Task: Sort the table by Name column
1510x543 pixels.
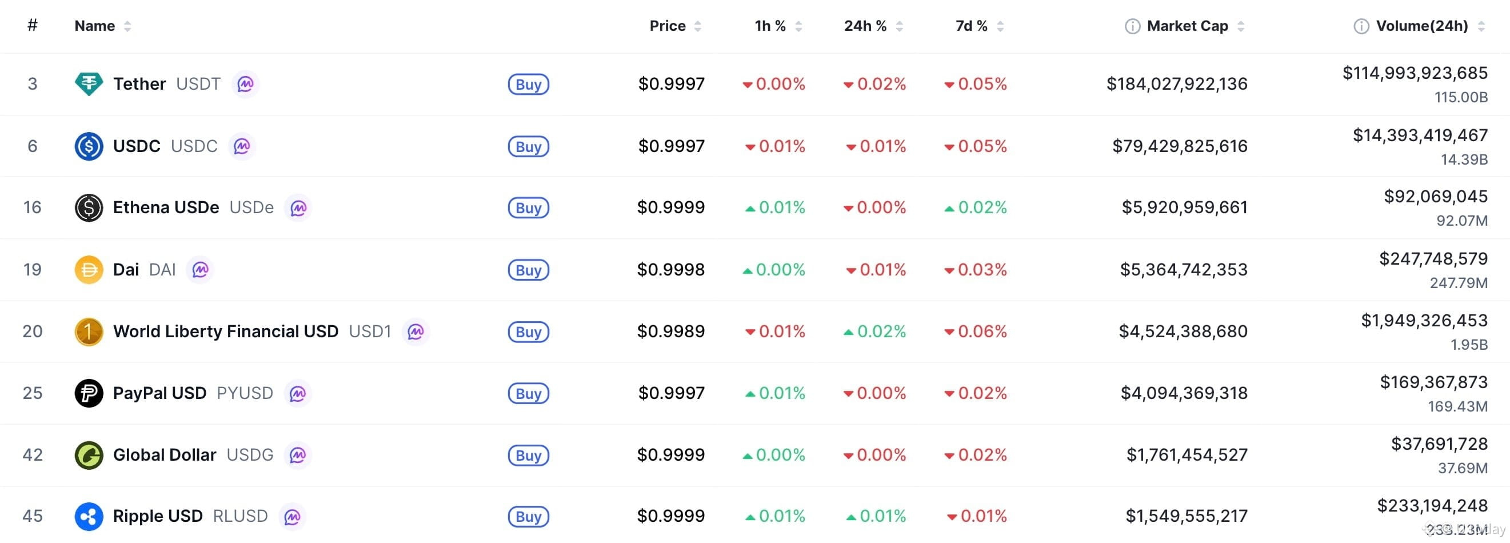Action: point(129,25)
